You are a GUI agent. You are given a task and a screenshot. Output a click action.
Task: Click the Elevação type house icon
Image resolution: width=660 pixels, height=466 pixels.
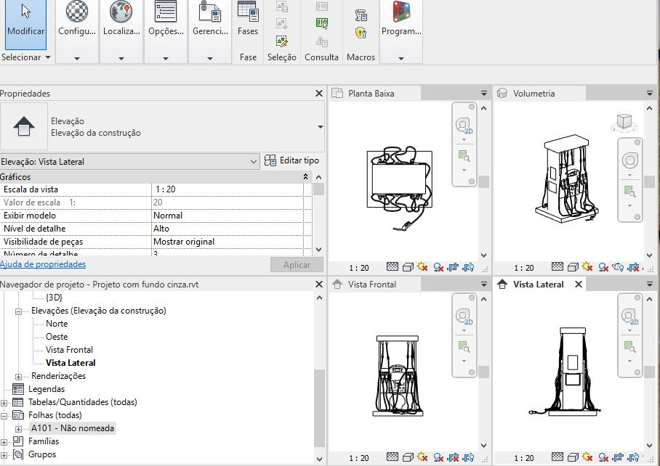point(24,126)
